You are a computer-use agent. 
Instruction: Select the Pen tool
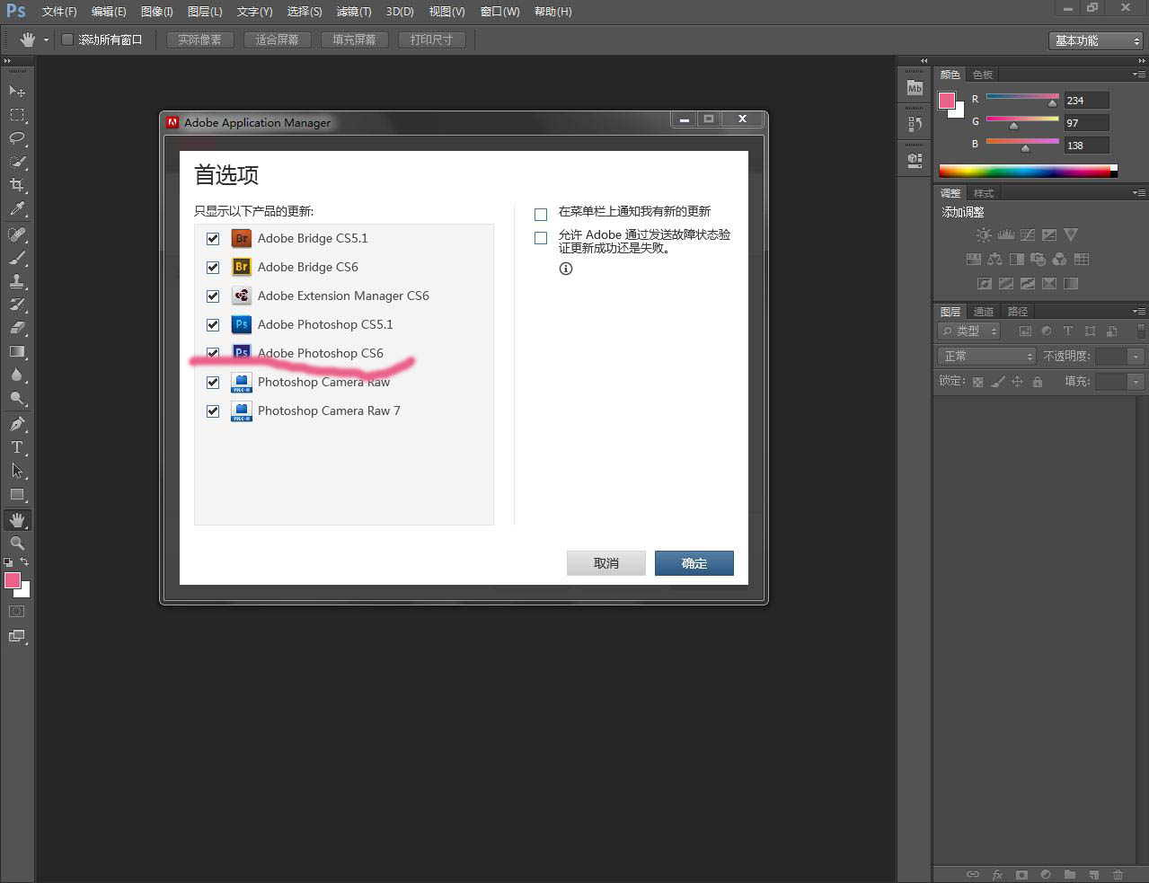[17, 424]
